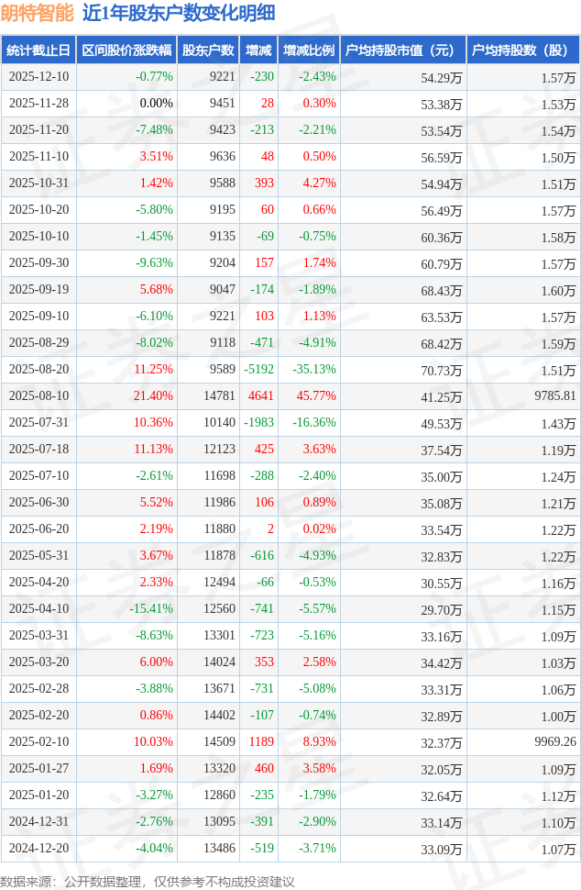Viewport: 581px width, 890px height.
Task: Click the 增减 column header
Action: coord(258,50)
